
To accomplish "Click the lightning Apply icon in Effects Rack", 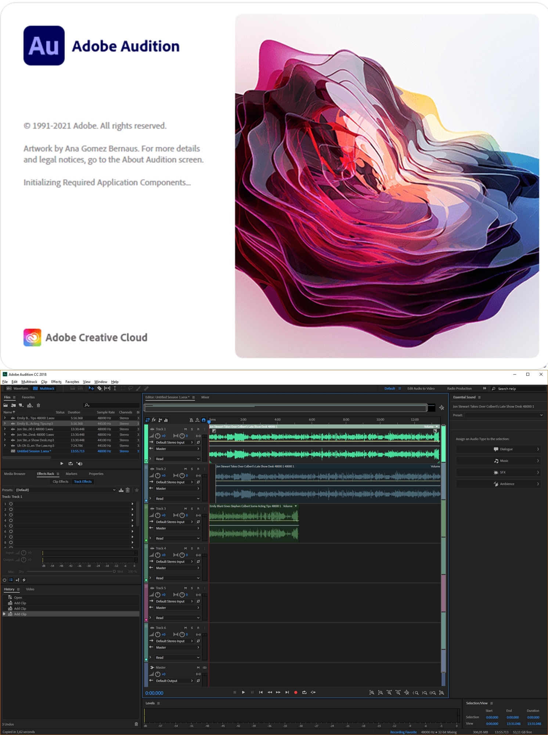I will (24, 580).
